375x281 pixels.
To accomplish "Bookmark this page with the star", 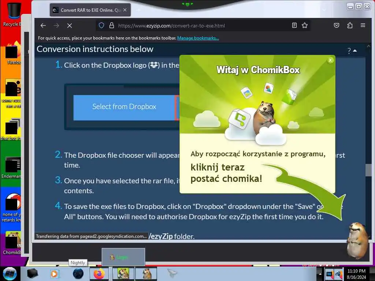I will [304, 25].
